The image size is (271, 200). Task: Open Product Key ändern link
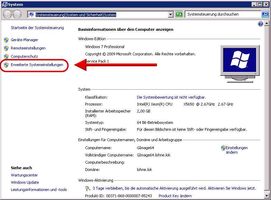pos(175,196)
